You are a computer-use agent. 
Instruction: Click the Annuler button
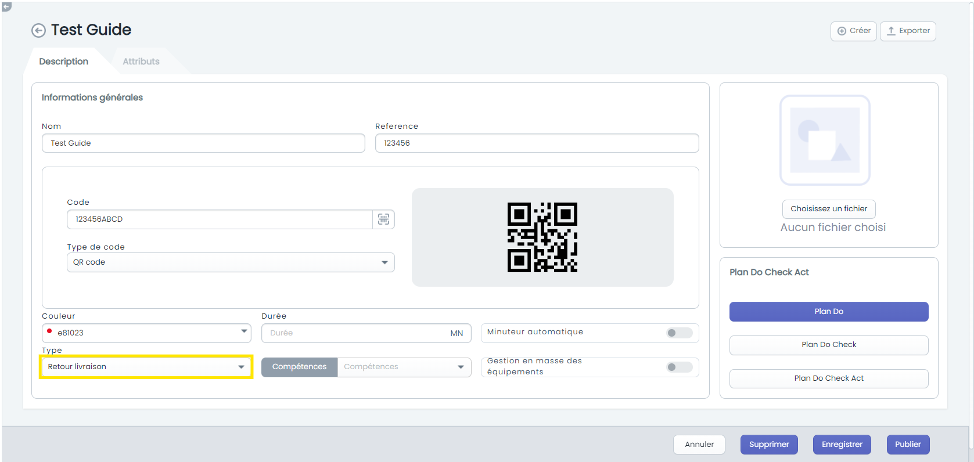[x=699, y=445]
